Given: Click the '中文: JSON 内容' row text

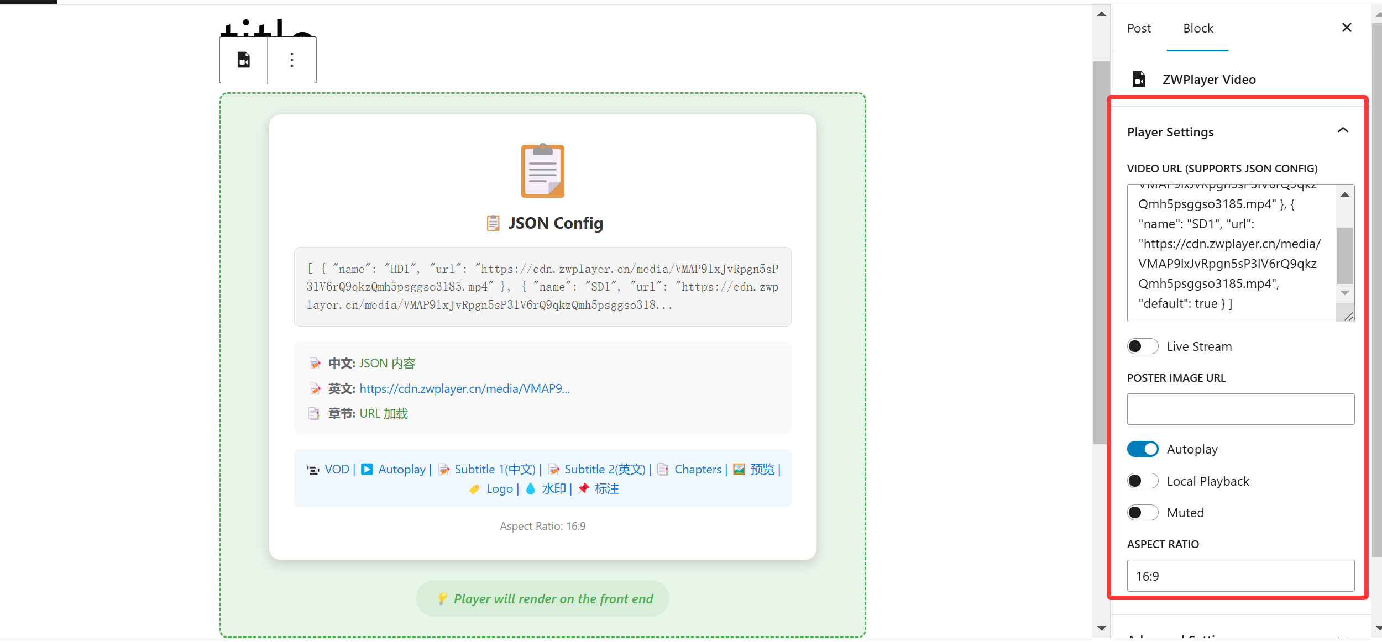Looking at the screenshot, I should click(371, 364).
